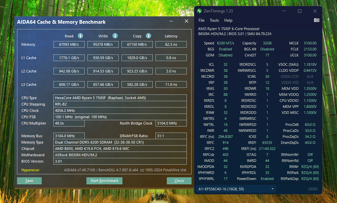Select L2 Cache Copy 923.23 GB/s
Viewport: 337px width, 203px height.
tap(137, 71)
